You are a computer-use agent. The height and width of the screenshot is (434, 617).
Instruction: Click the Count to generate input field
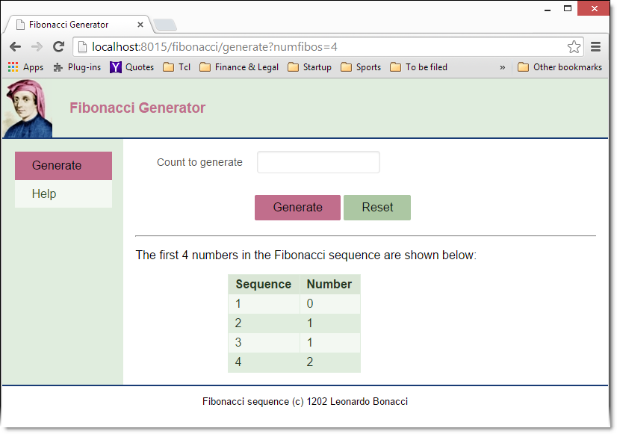(318, 163)
